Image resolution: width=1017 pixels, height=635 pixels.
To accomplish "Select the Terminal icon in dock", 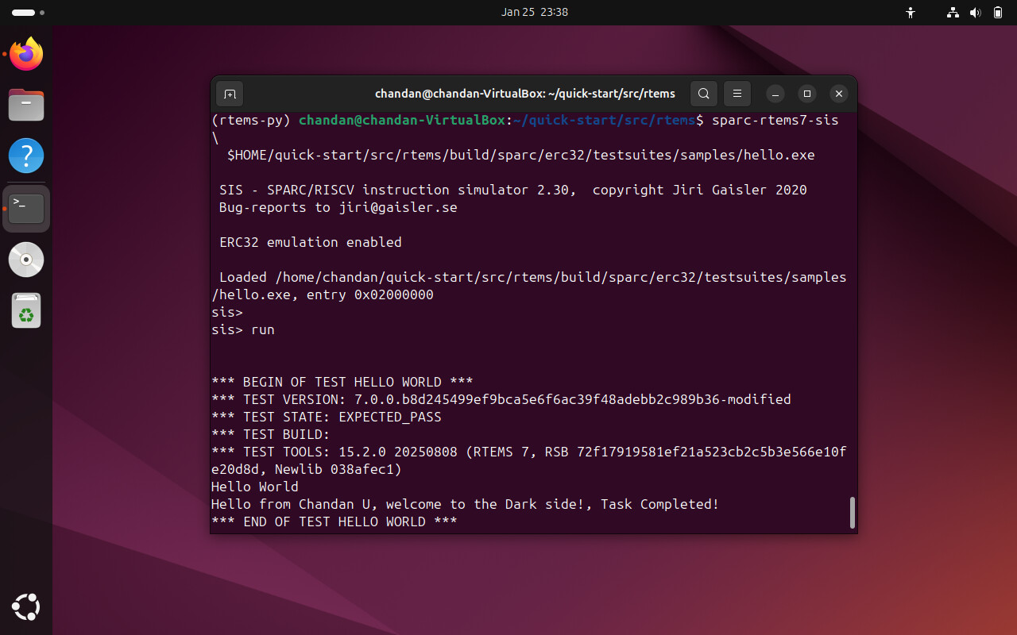I will click(26, 208).
